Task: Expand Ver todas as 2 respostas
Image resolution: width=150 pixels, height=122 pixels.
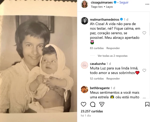Action: pos(112,56)
